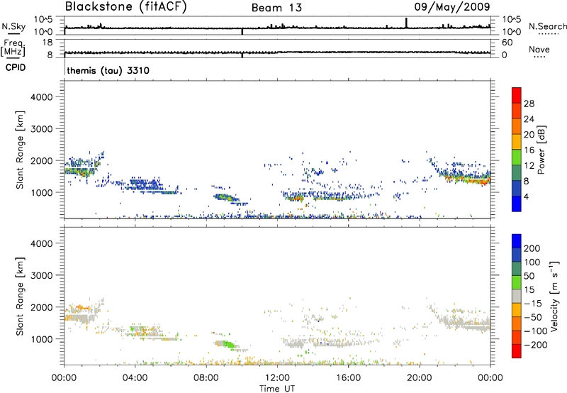Pick the Power colorbar segment between 20 and 24
This screenshot has width=567, height=393.
click(517, 126)
